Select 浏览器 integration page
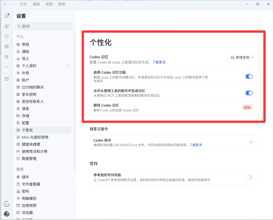 pos(43,213)
